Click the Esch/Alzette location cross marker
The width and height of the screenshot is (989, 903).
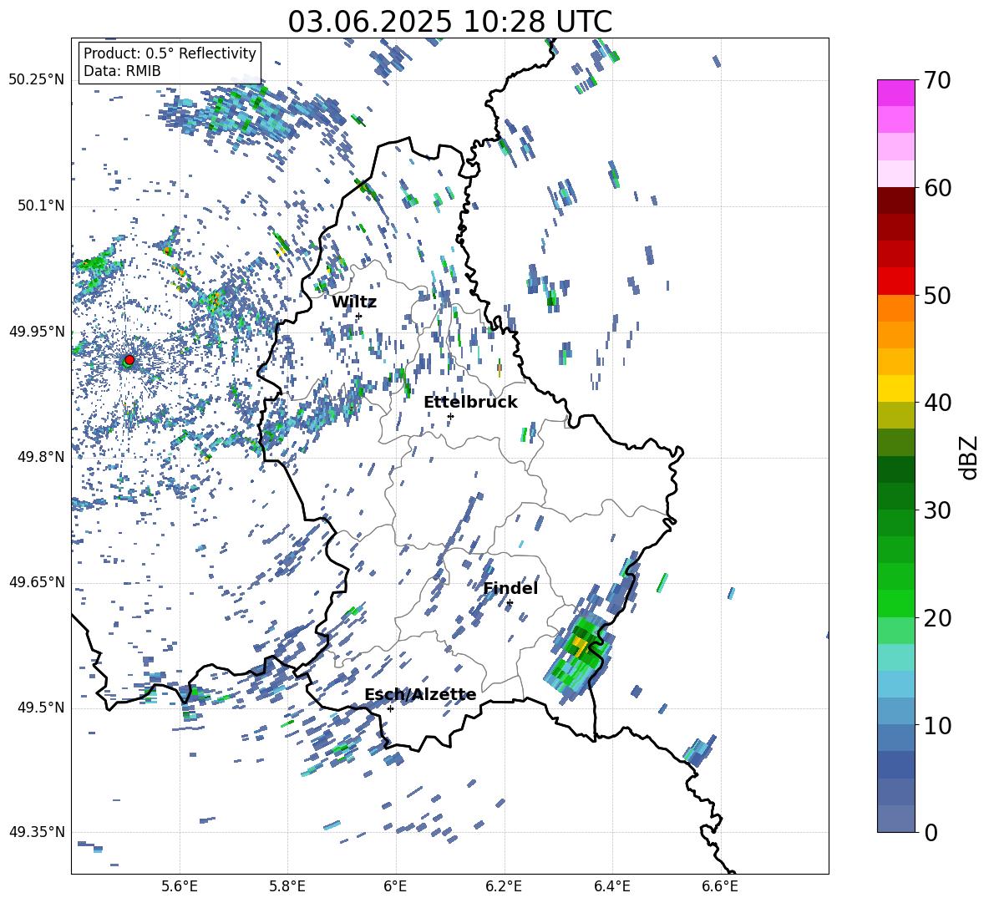coord(390,708)
